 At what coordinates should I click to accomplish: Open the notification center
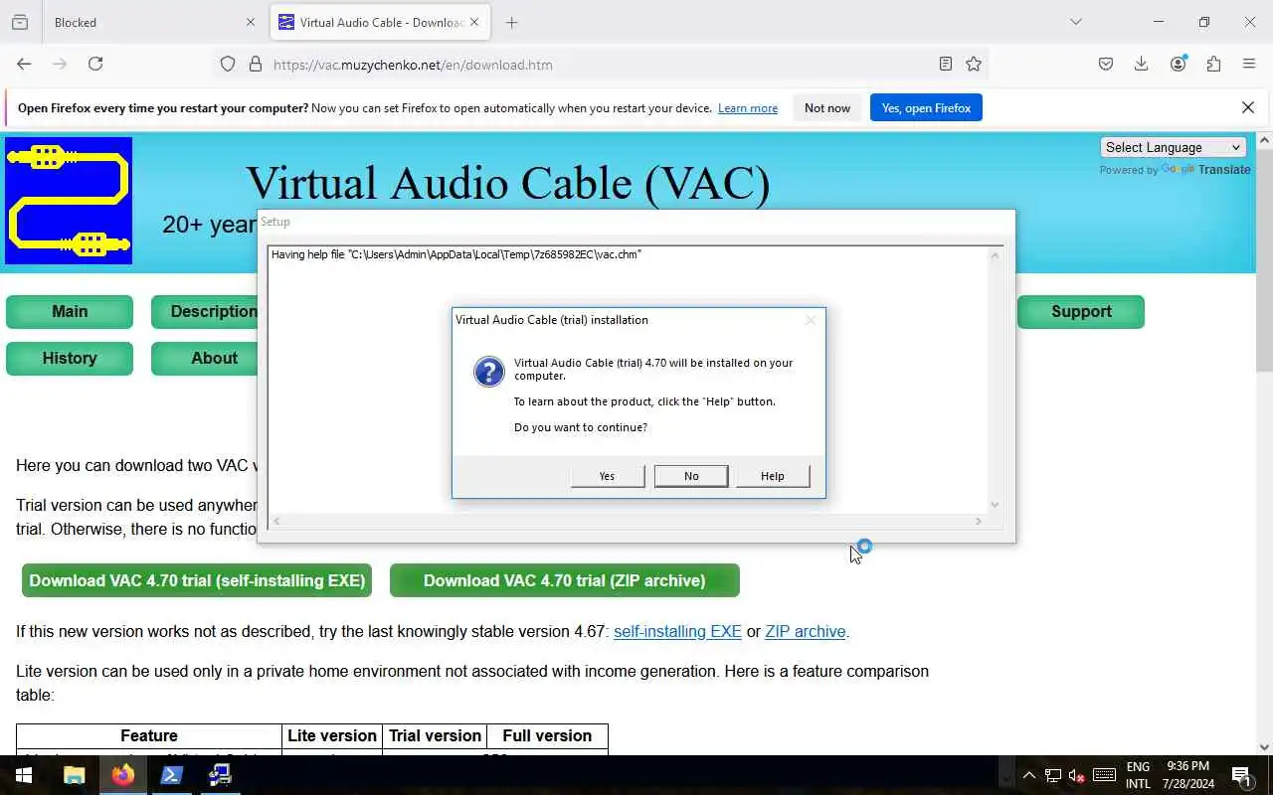(1242, 775)
